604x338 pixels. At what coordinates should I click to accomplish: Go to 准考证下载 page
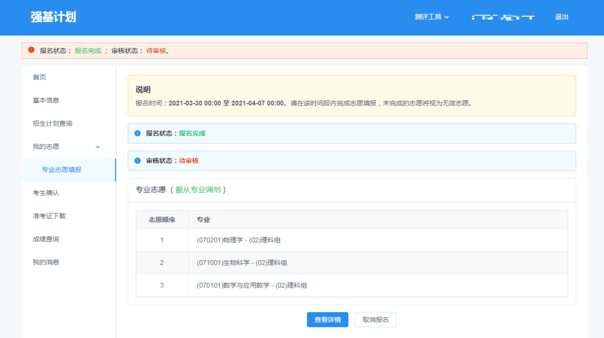(x=49, y=216)
